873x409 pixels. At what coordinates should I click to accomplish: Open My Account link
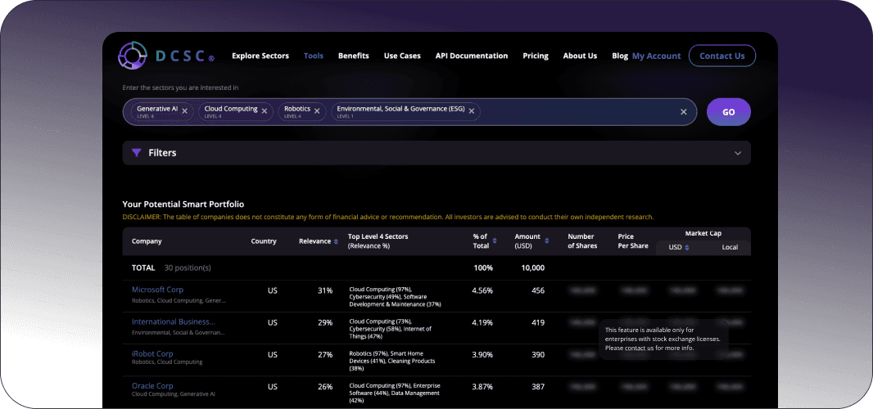657,56
